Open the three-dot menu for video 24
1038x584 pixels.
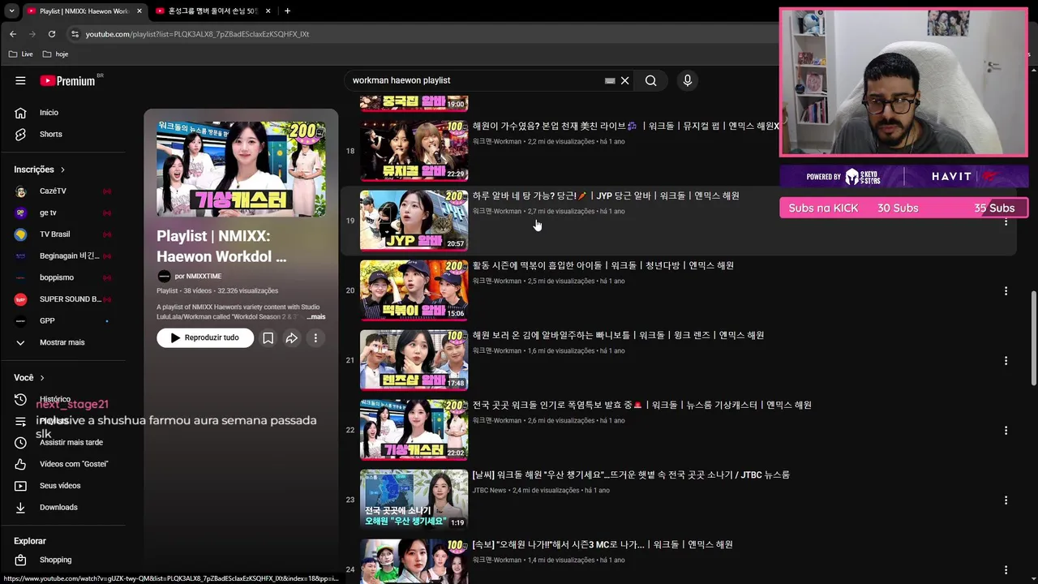[x=1006, y=569]
